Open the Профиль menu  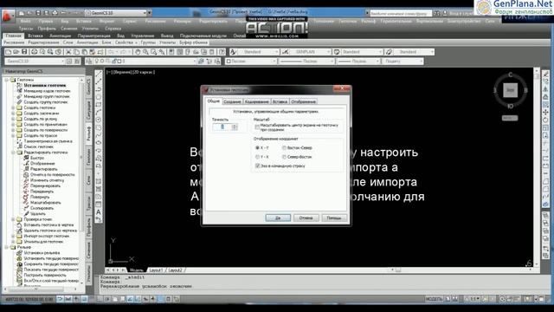(x=47, y=29)
